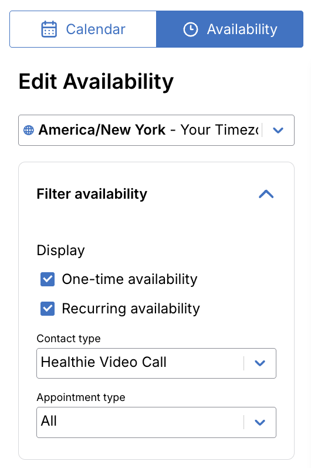The image size is (311, 468).
Task: Click the globe icon beside America/New York
Action: pyautogui.click(x=29, y=130)
